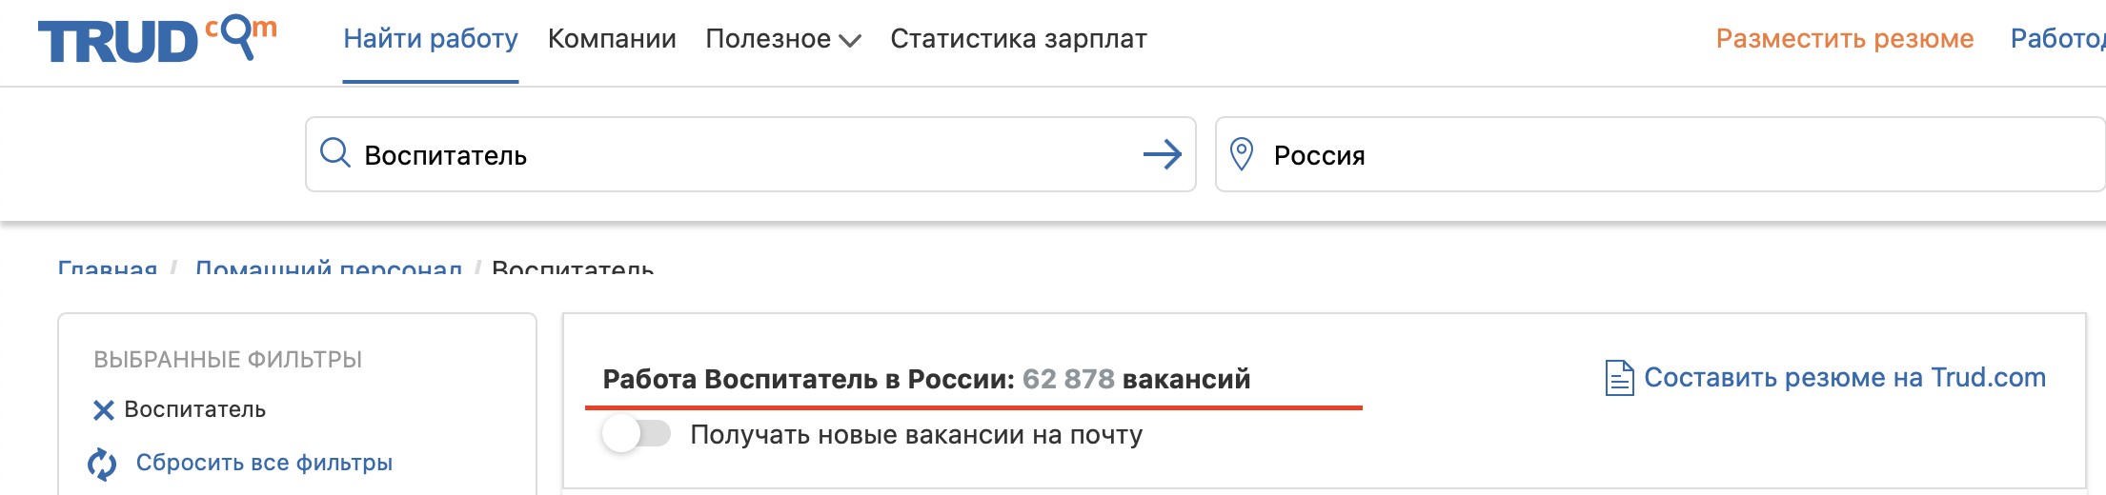Remove the Воспитатель filter via X icon
This screenshot has height=495, width=2106.
(x=103, y=410)
